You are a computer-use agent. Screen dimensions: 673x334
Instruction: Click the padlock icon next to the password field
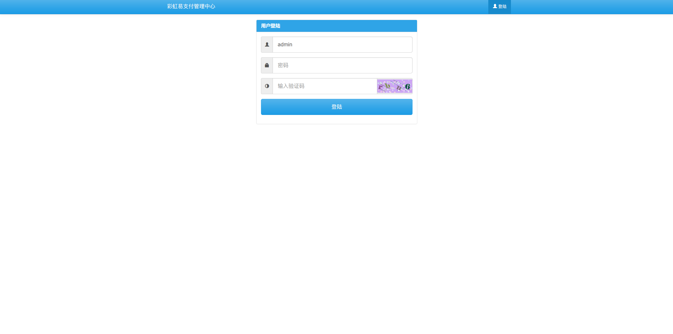(267, 65)
